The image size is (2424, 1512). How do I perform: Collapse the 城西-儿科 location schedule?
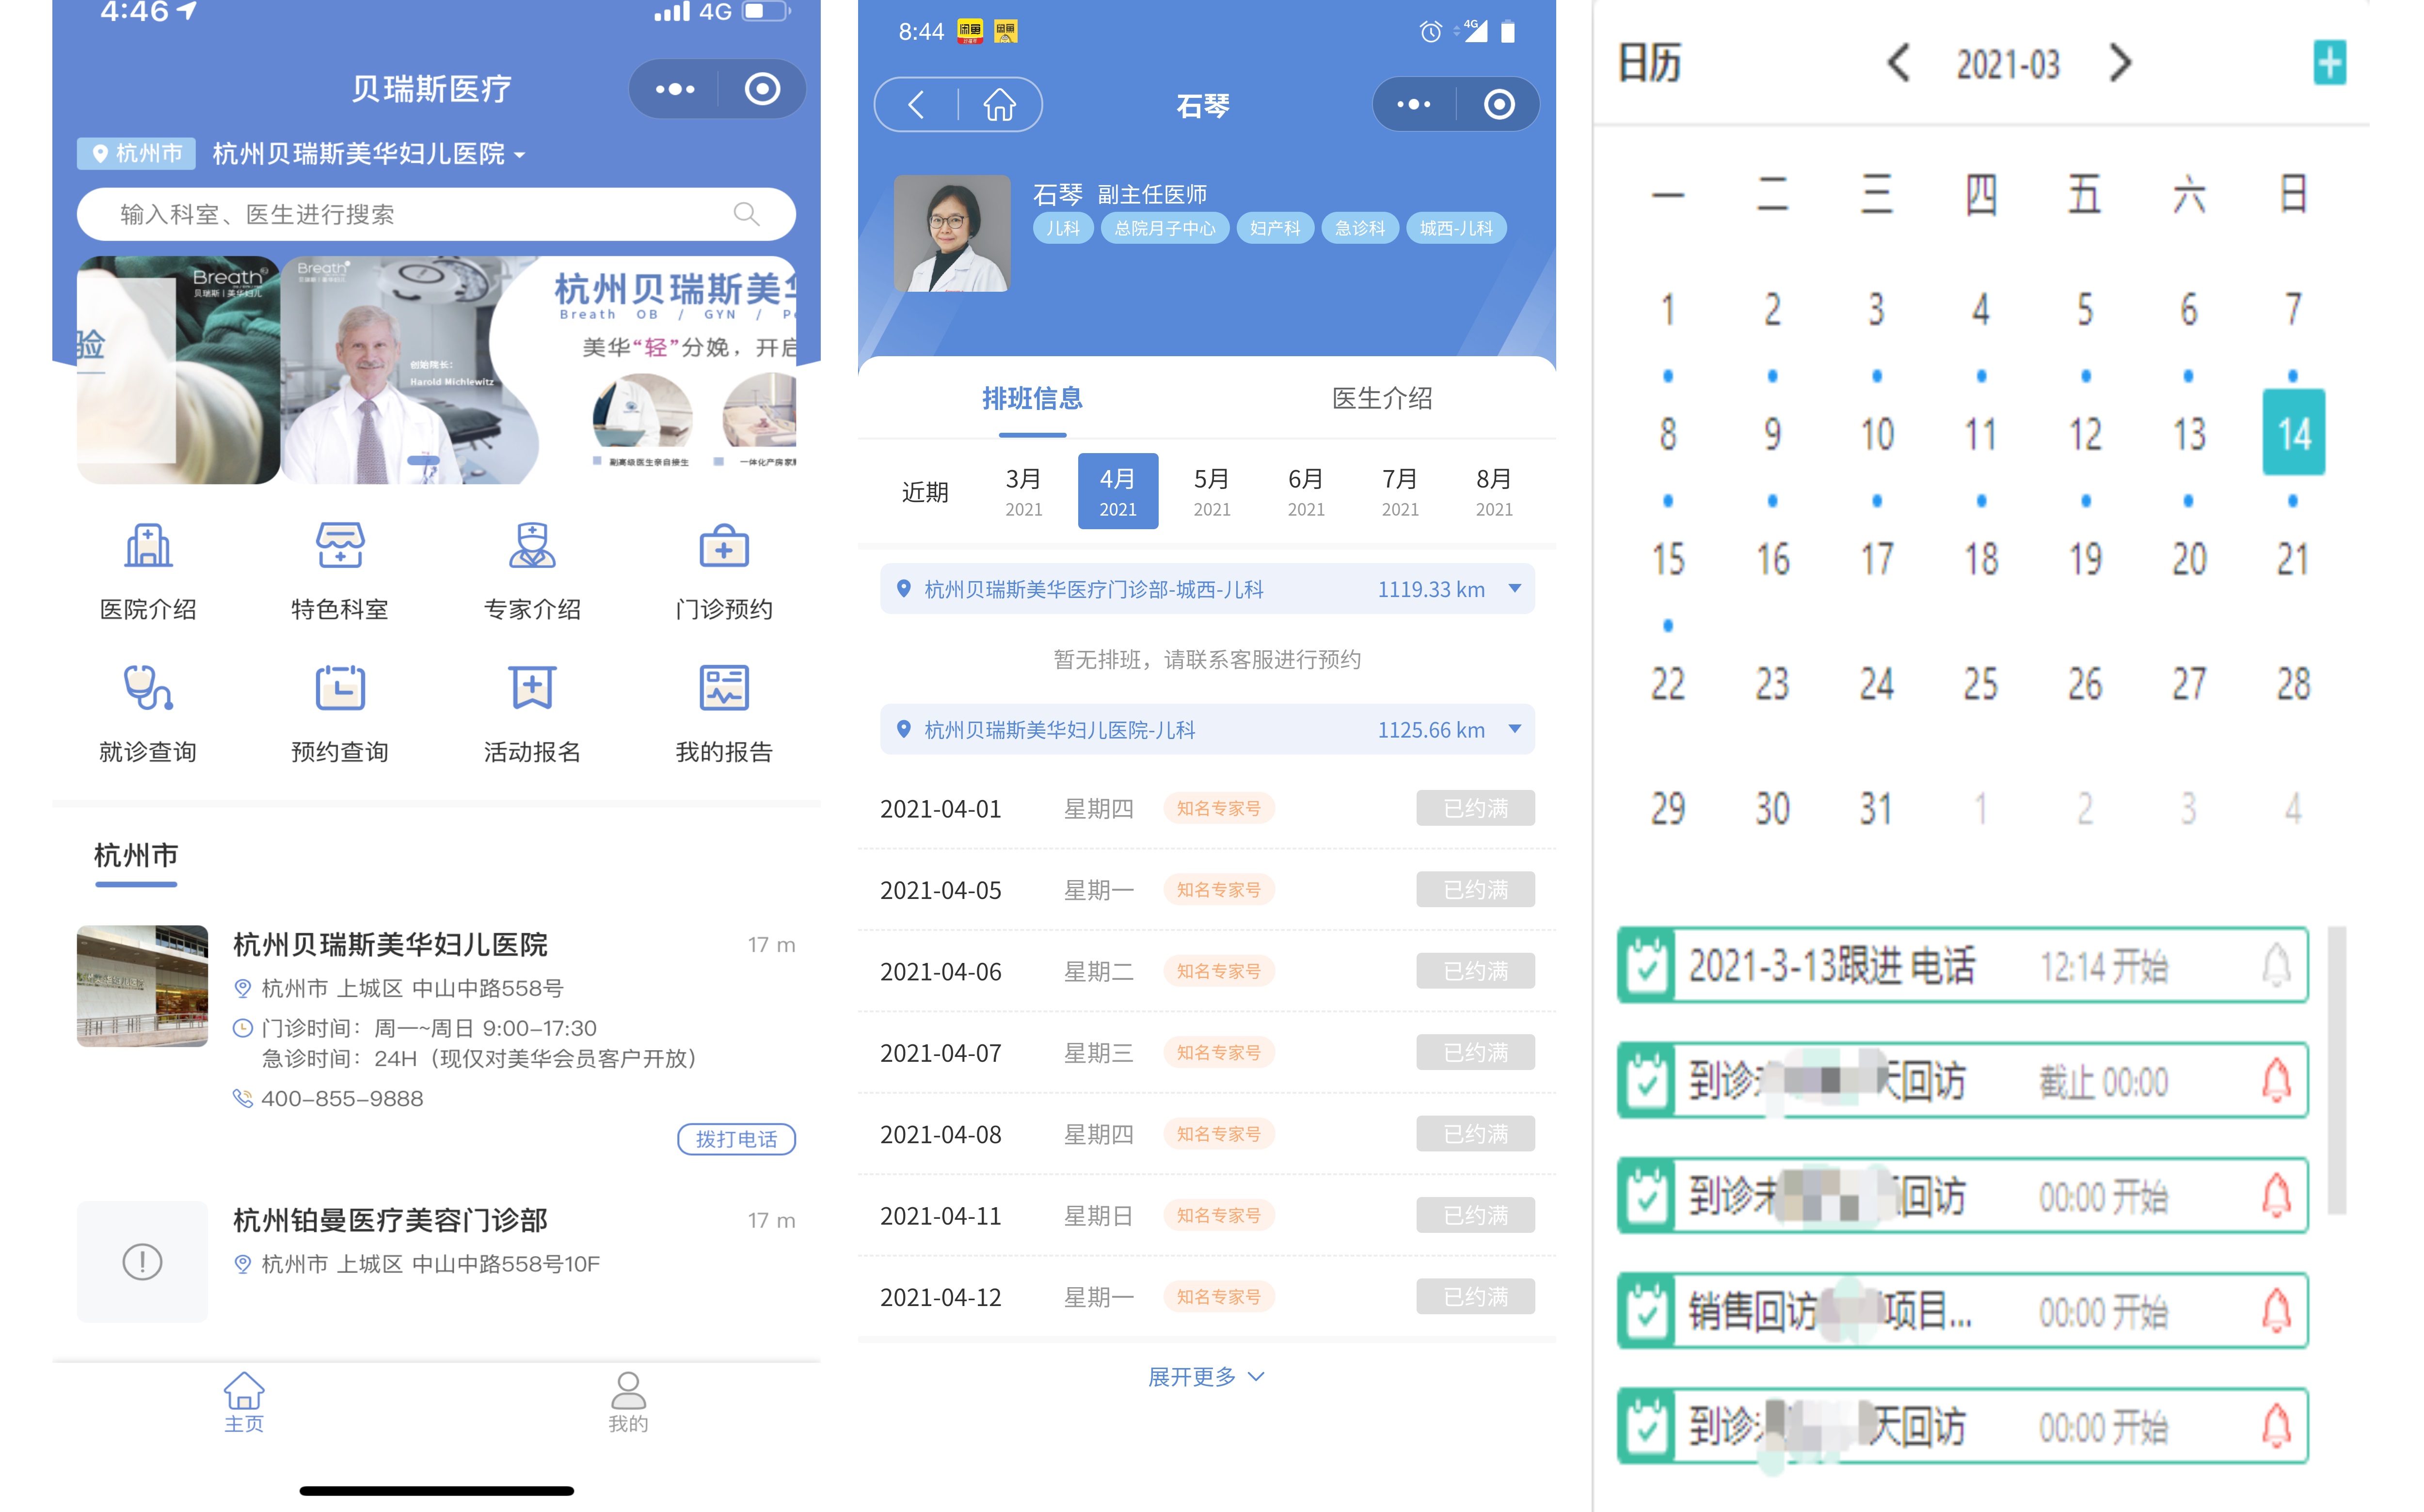[x=1515, y=589]
